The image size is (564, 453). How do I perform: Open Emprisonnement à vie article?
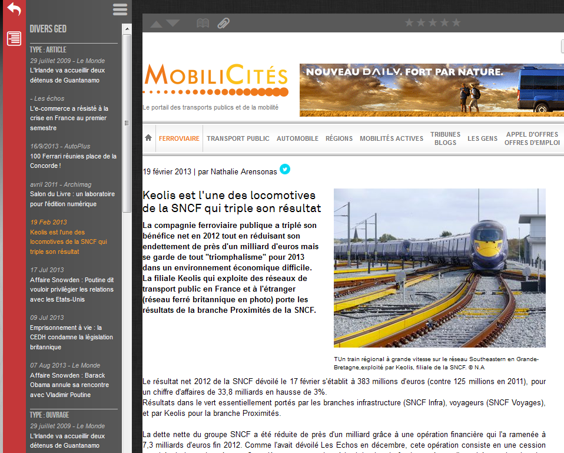(x=71, y=338)
